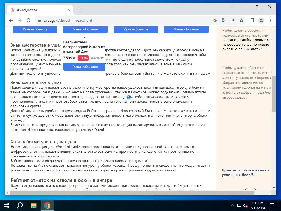This screenshot has height=211, width=281.
Task: Share this page icon
Action: click(233, 20)
